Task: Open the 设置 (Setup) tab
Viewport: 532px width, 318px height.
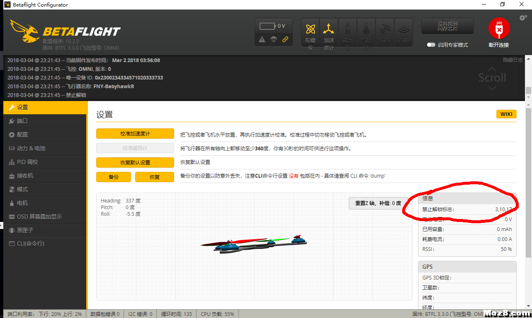Action: [x=45, y=107]
